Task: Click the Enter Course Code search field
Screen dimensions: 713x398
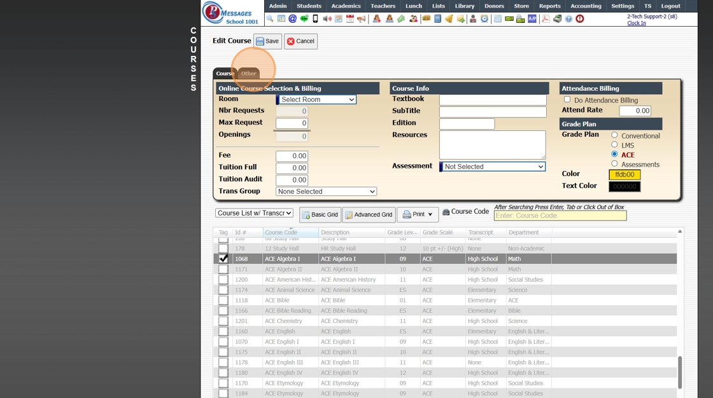Action: (x=560, y=216)
